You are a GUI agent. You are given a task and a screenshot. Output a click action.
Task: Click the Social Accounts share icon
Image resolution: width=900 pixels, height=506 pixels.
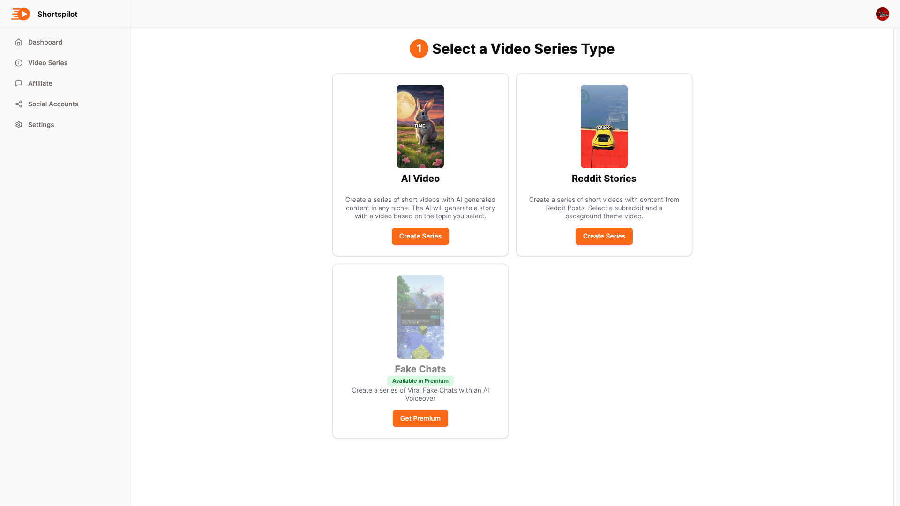tap(19, 104)
